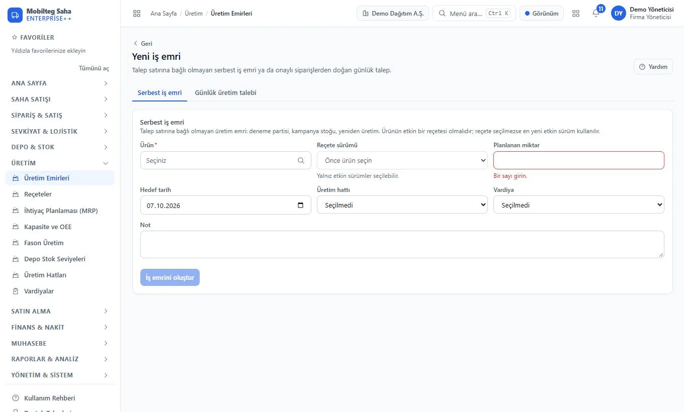This screenshot has height=412, width=684.
Task: Click the Mobilteg Saha truck logo
Action: coord(15,15)
